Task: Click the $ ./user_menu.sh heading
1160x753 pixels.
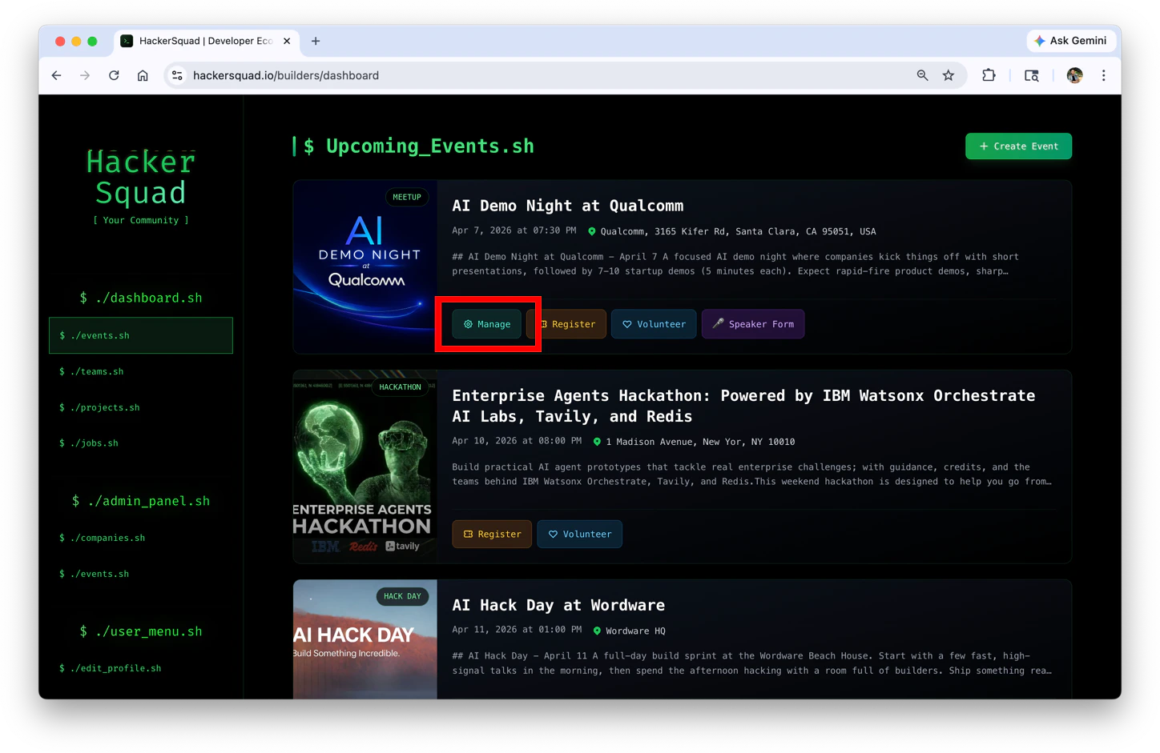Action: click(141, 631)
